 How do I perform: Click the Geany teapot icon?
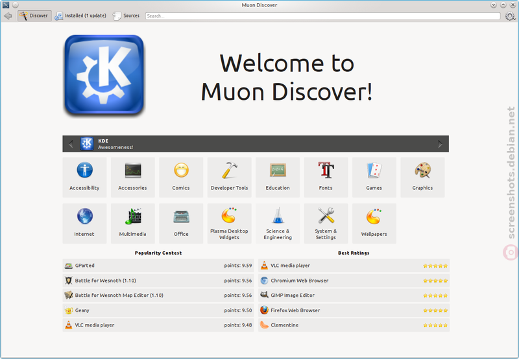69,310
